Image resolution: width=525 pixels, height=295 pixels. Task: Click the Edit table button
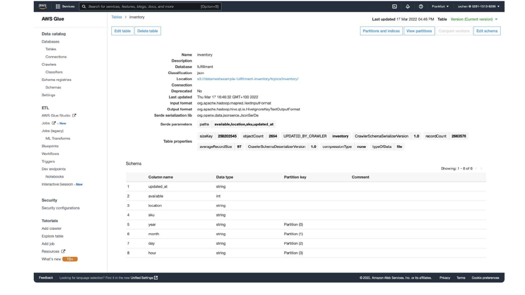[x=122, y=31]
